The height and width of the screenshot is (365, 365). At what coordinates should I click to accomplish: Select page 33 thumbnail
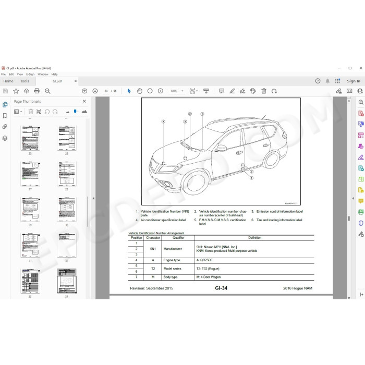click(30, 281)
